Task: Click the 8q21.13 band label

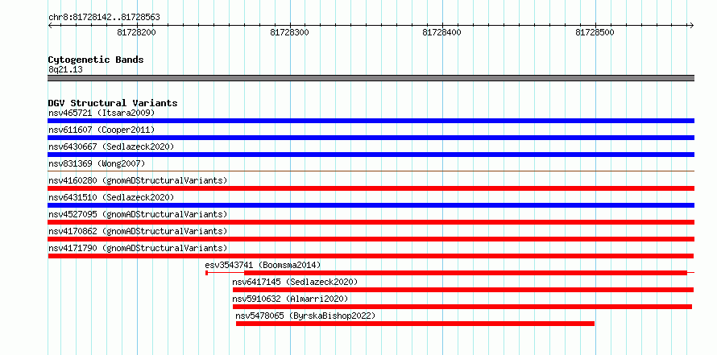Action: (65, 70)
